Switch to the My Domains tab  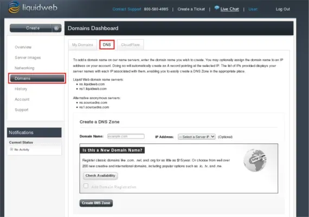coord(82,45)
